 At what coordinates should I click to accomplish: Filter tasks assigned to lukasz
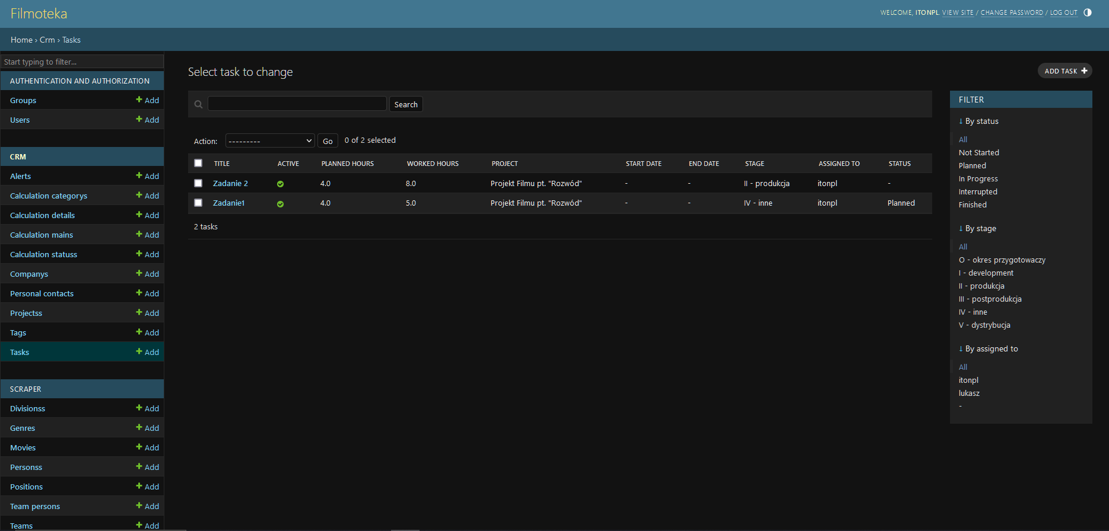[x=969, y=393]
